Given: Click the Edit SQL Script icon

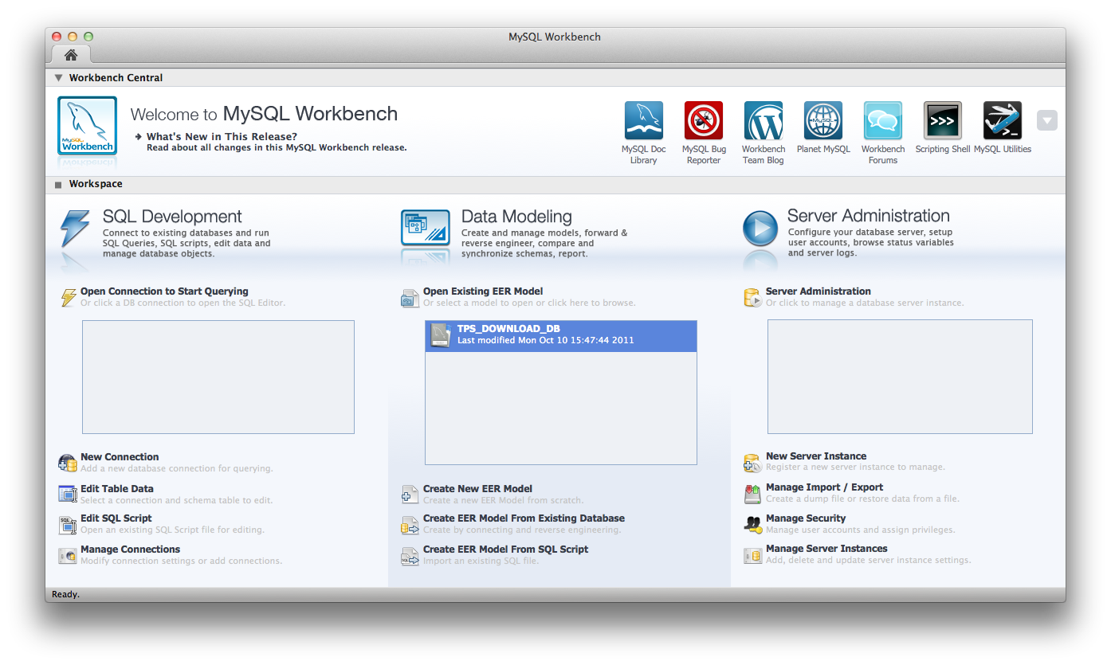Looking at the screenshot, I should tap(68, 525).
